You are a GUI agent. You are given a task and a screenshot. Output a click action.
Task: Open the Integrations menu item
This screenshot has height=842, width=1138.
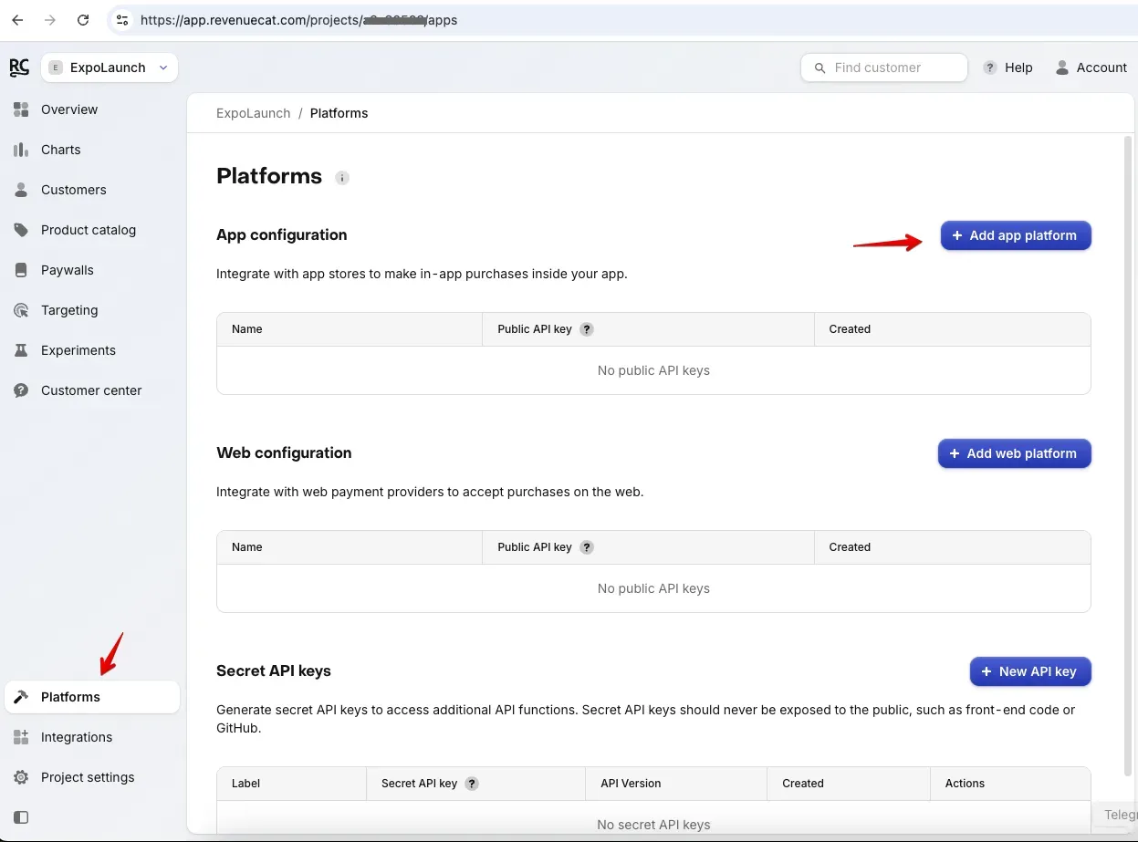click(x=92, y=737)
